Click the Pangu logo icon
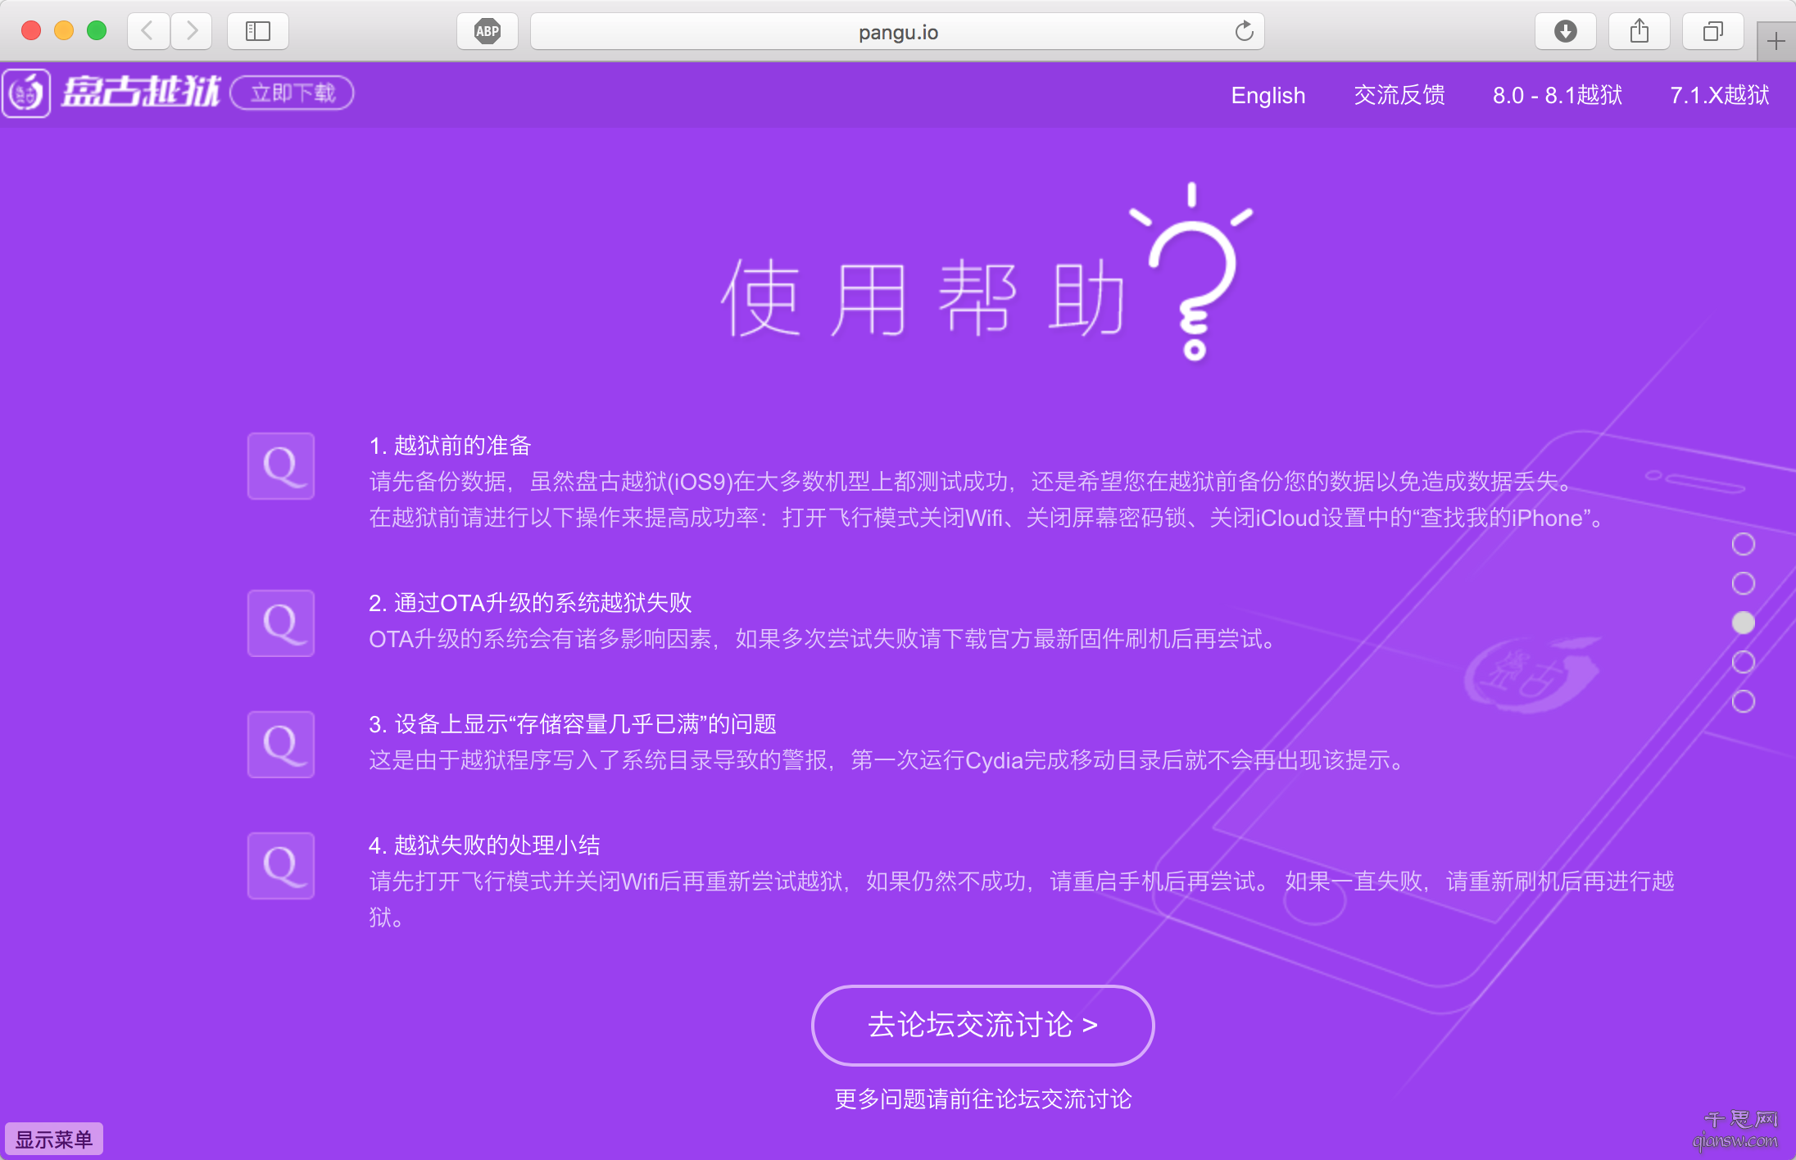The width and height of the screenshot is (1796, 1160). [26, 93]
